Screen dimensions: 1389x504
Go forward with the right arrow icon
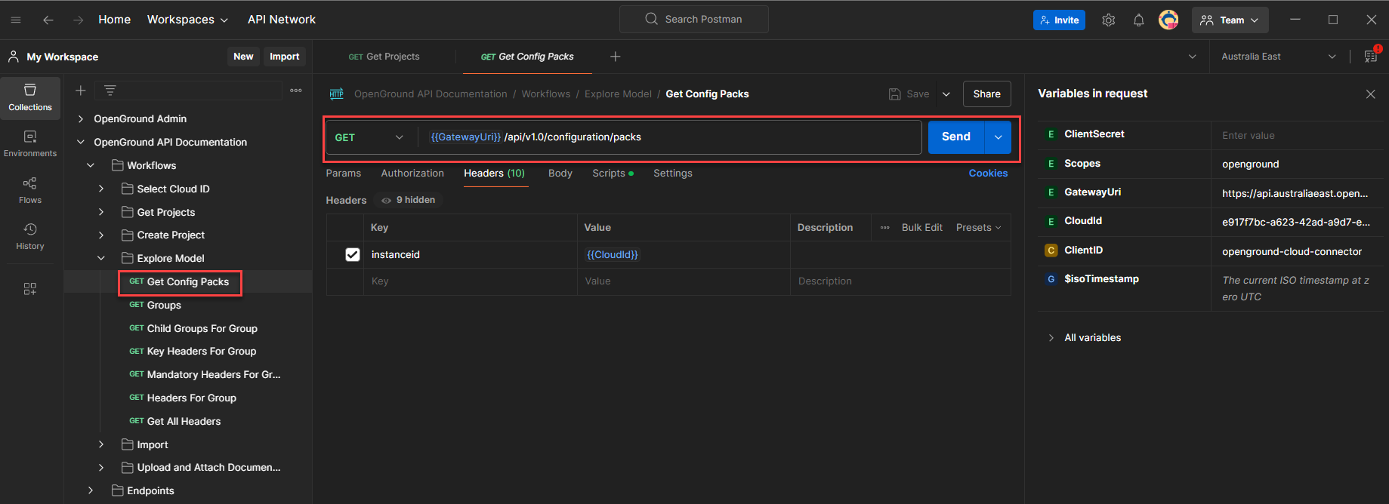click(79, 20)
